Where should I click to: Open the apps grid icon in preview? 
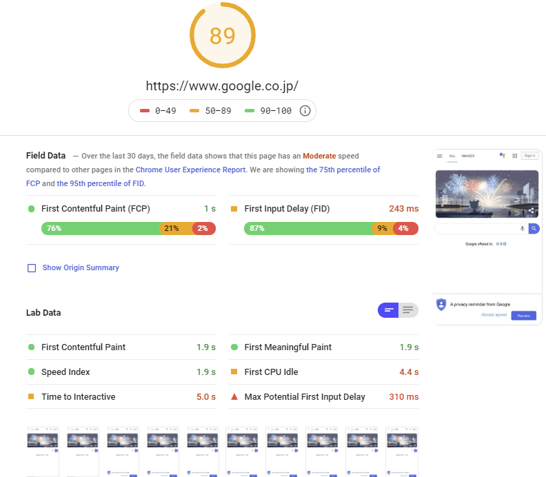(515, 156)
